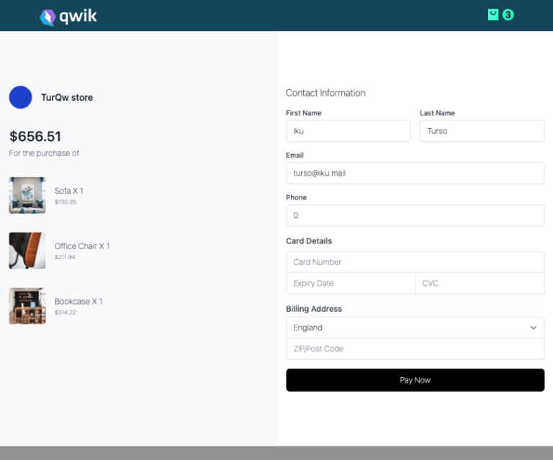
Task: Focus the CVC field
Action: (x=480, y=283)
